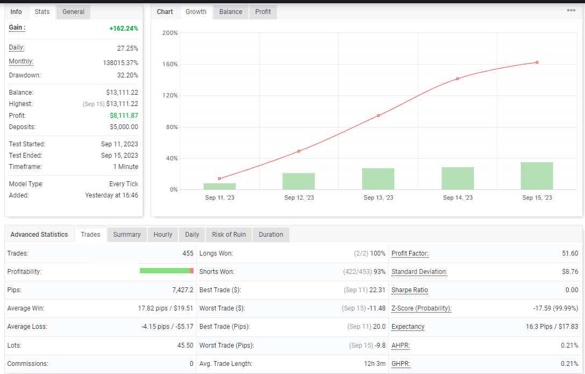Switch chart to Profit tab

(x=262, y=12)
